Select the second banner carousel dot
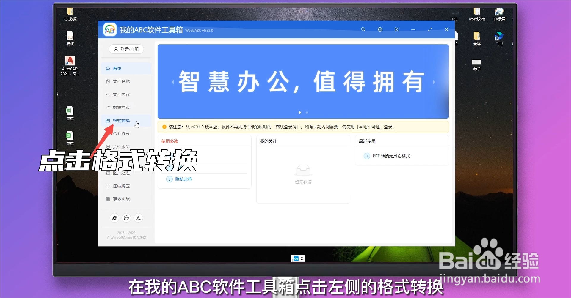Image resolution: width=571 pixels, height=298 pixels. 307,113
